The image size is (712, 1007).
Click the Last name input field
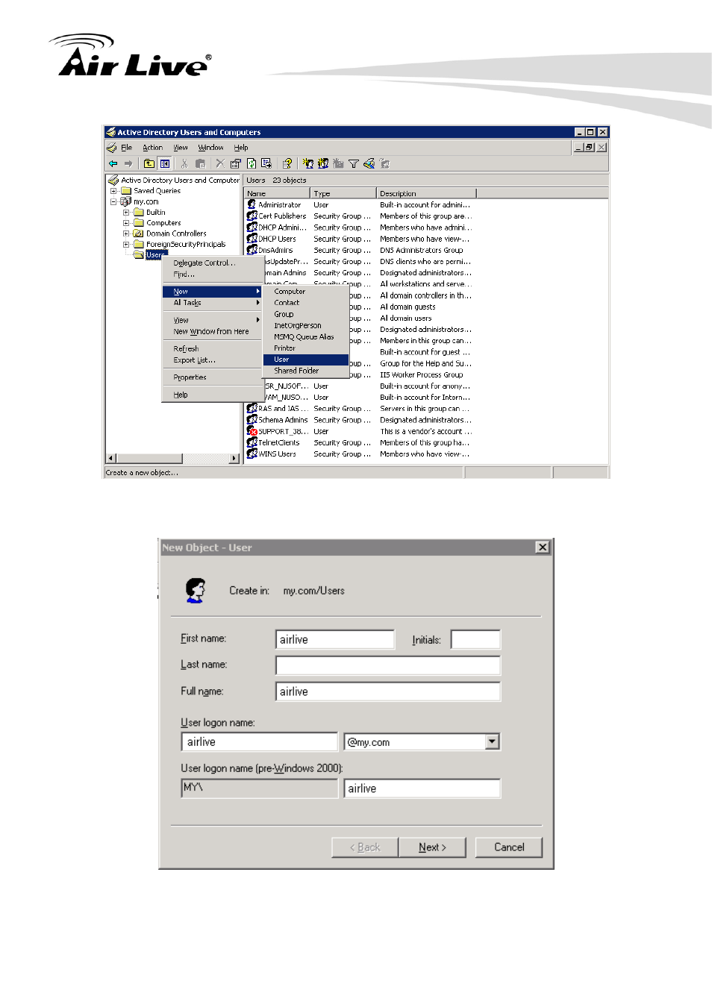[x=388, y=665]
